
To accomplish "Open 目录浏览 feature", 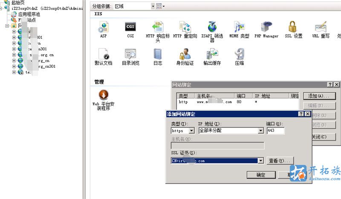I will coord(130,57).
